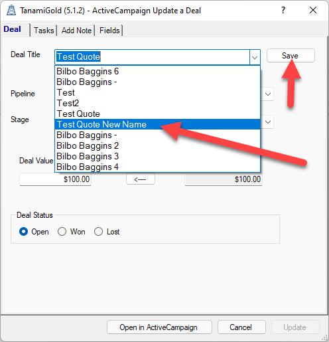Select Test2 in the deal title list
329x342 pixels.
(x=157, y=103)
